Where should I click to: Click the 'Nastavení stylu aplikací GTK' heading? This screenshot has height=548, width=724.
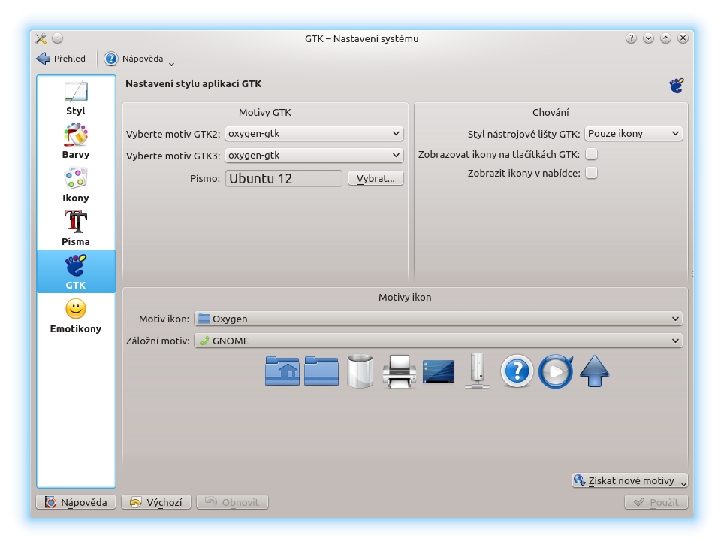click(194, 84)
